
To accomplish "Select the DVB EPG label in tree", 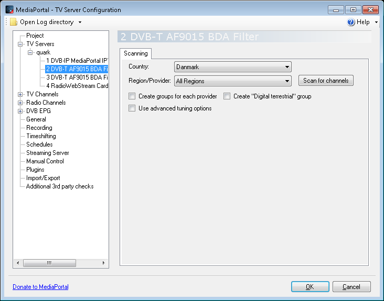I will 38,111.
